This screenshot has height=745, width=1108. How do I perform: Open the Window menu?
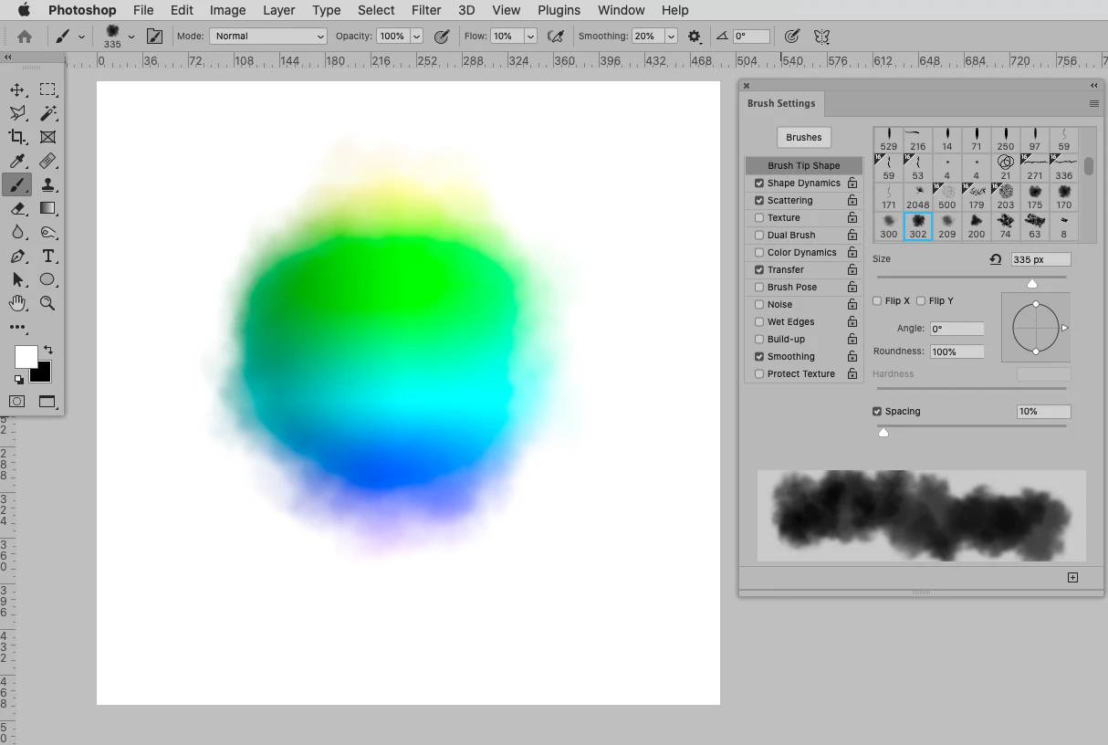click(x=621, y=10)
